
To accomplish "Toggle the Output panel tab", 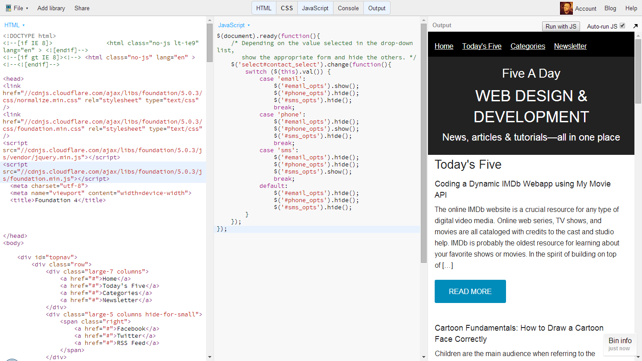I will (x=377, y=8).
